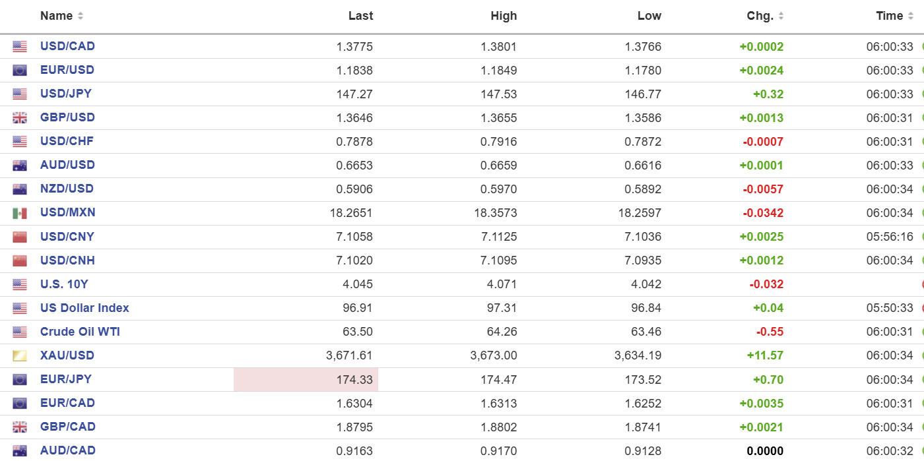The height and width of the screenshot is (461, 924).
Task: Click the Low column header
Action: [x=649, y=16]
